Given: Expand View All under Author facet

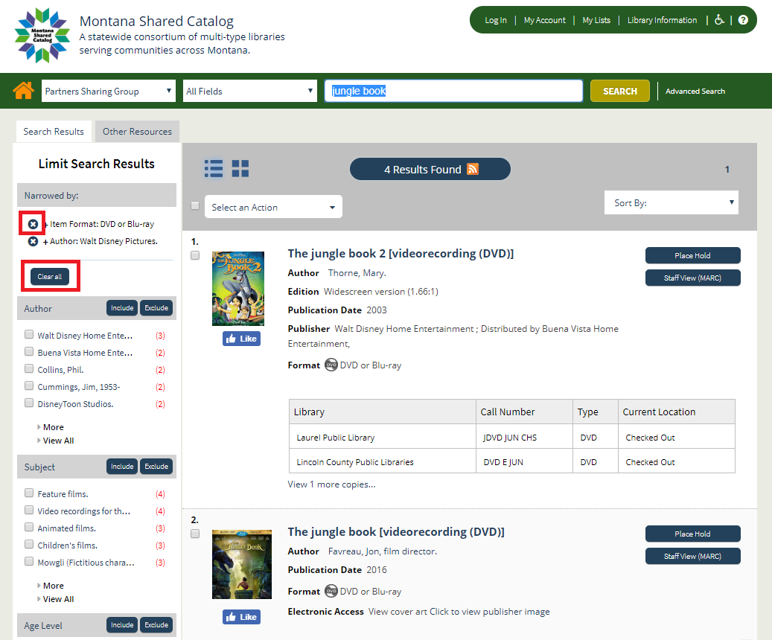Looking at the screenshot, I should click(58, 441).
